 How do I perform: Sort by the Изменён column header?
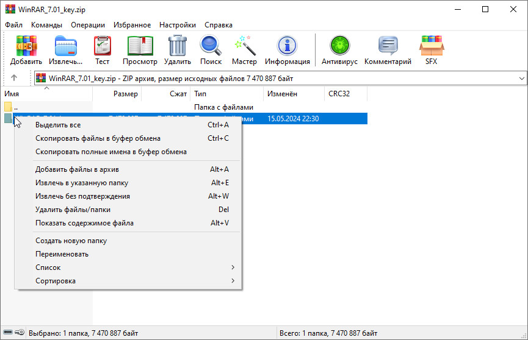(294, 94)
